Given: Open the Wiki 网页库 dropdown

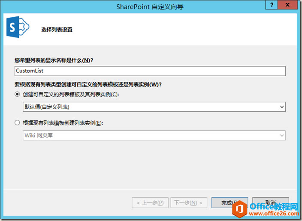Looking at the screenshot, I should tap(154, 135).
